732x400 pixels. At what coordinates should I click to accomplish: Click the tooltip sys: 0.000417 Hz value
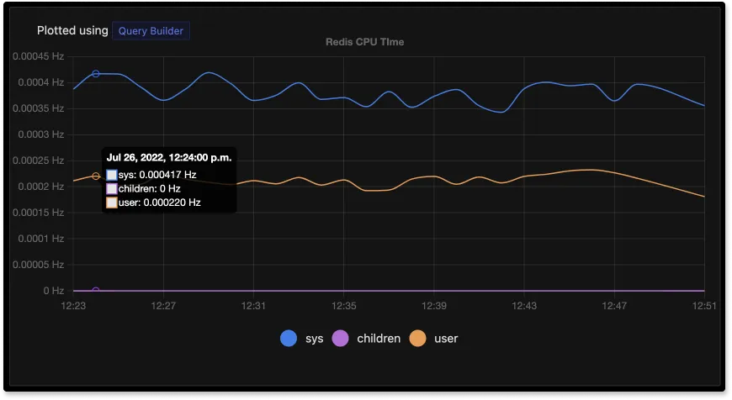[x=157, y=175]
